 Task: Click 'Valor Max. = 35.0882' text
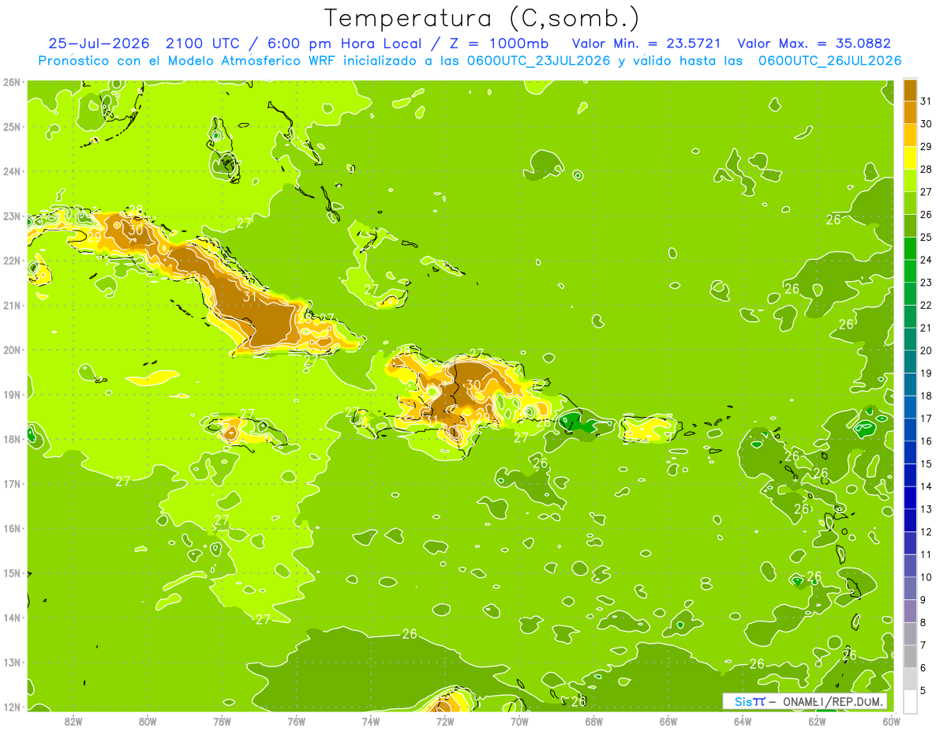[814, 43]
